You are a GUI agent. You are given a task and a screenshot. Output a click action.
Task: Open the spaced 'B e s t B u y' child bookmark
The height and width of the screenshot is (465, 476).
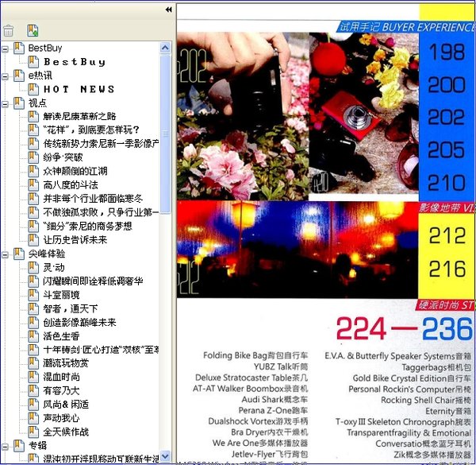tap(75, 62)
